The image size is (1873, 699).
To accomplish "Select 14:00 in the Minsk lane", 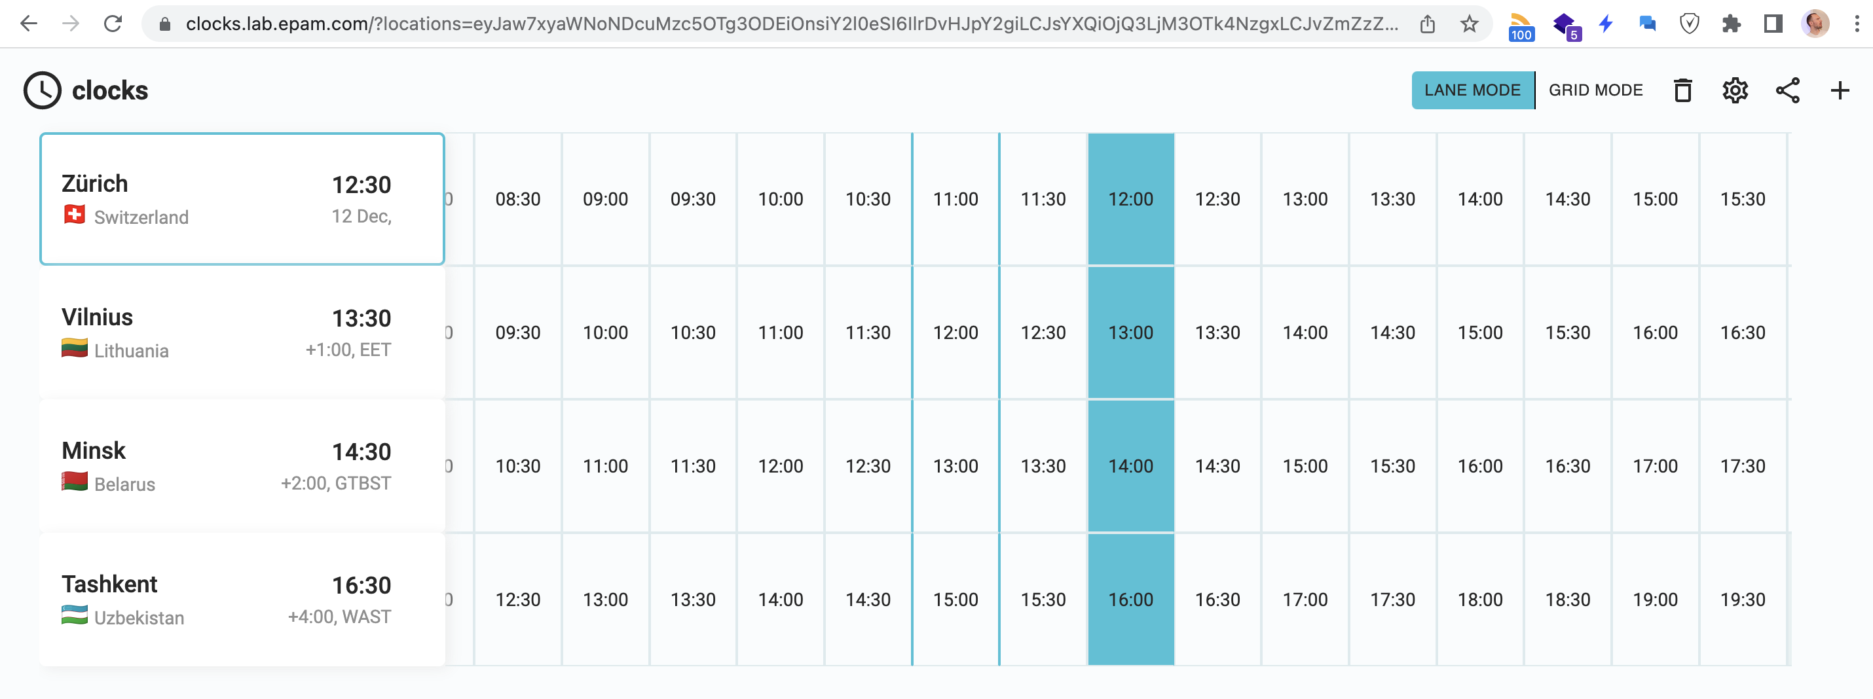I will tap(1130, 466).
